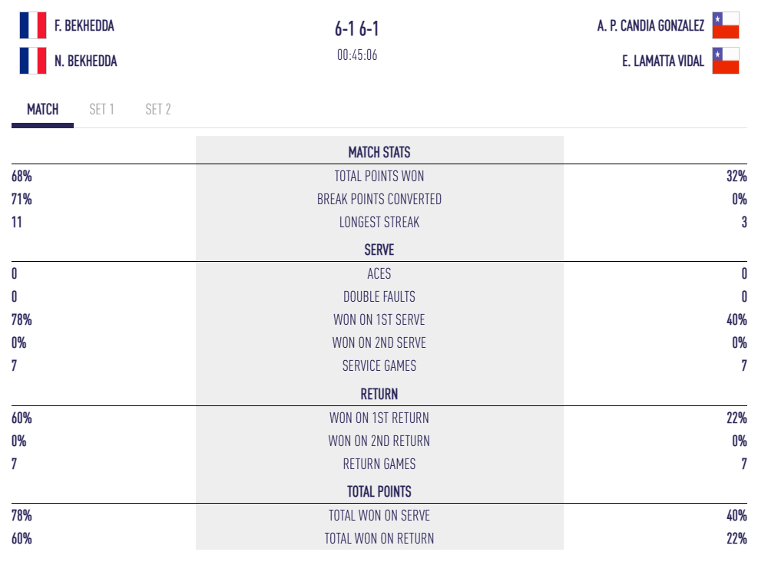Click the RETURN section header
This screenshot has width=758, height=562.
[379, 394]
